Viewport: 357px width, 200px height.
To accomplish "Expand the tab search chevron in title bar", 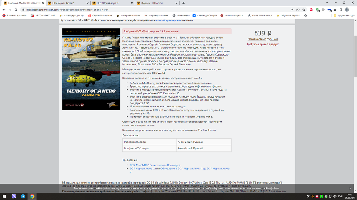I will [x=327, y=3].
